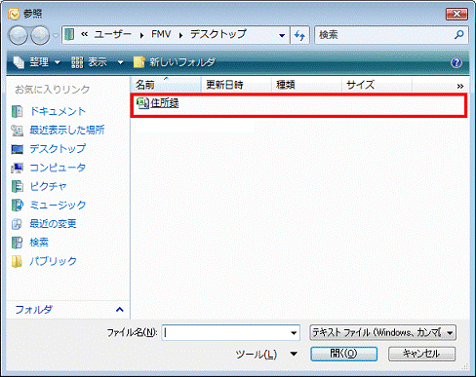The width and height of the screenshot is (476, 377).
Task: Open 最近の変更 in favorite links
Action: 53,224
